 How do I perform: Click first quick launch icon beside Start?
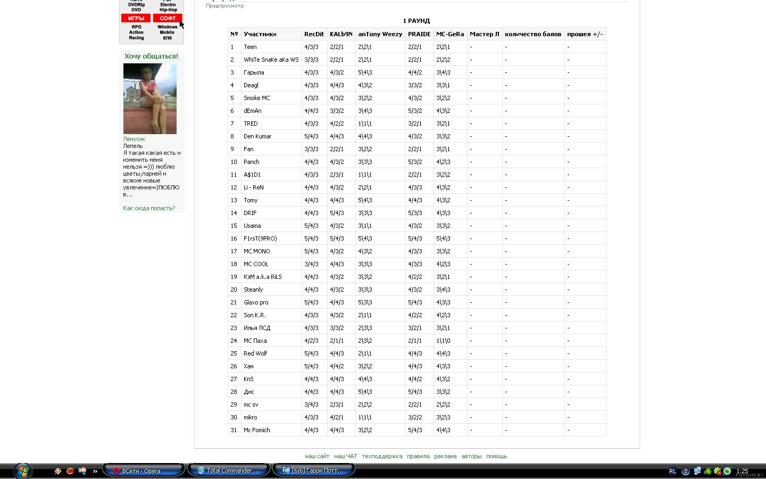coord(58,471)
